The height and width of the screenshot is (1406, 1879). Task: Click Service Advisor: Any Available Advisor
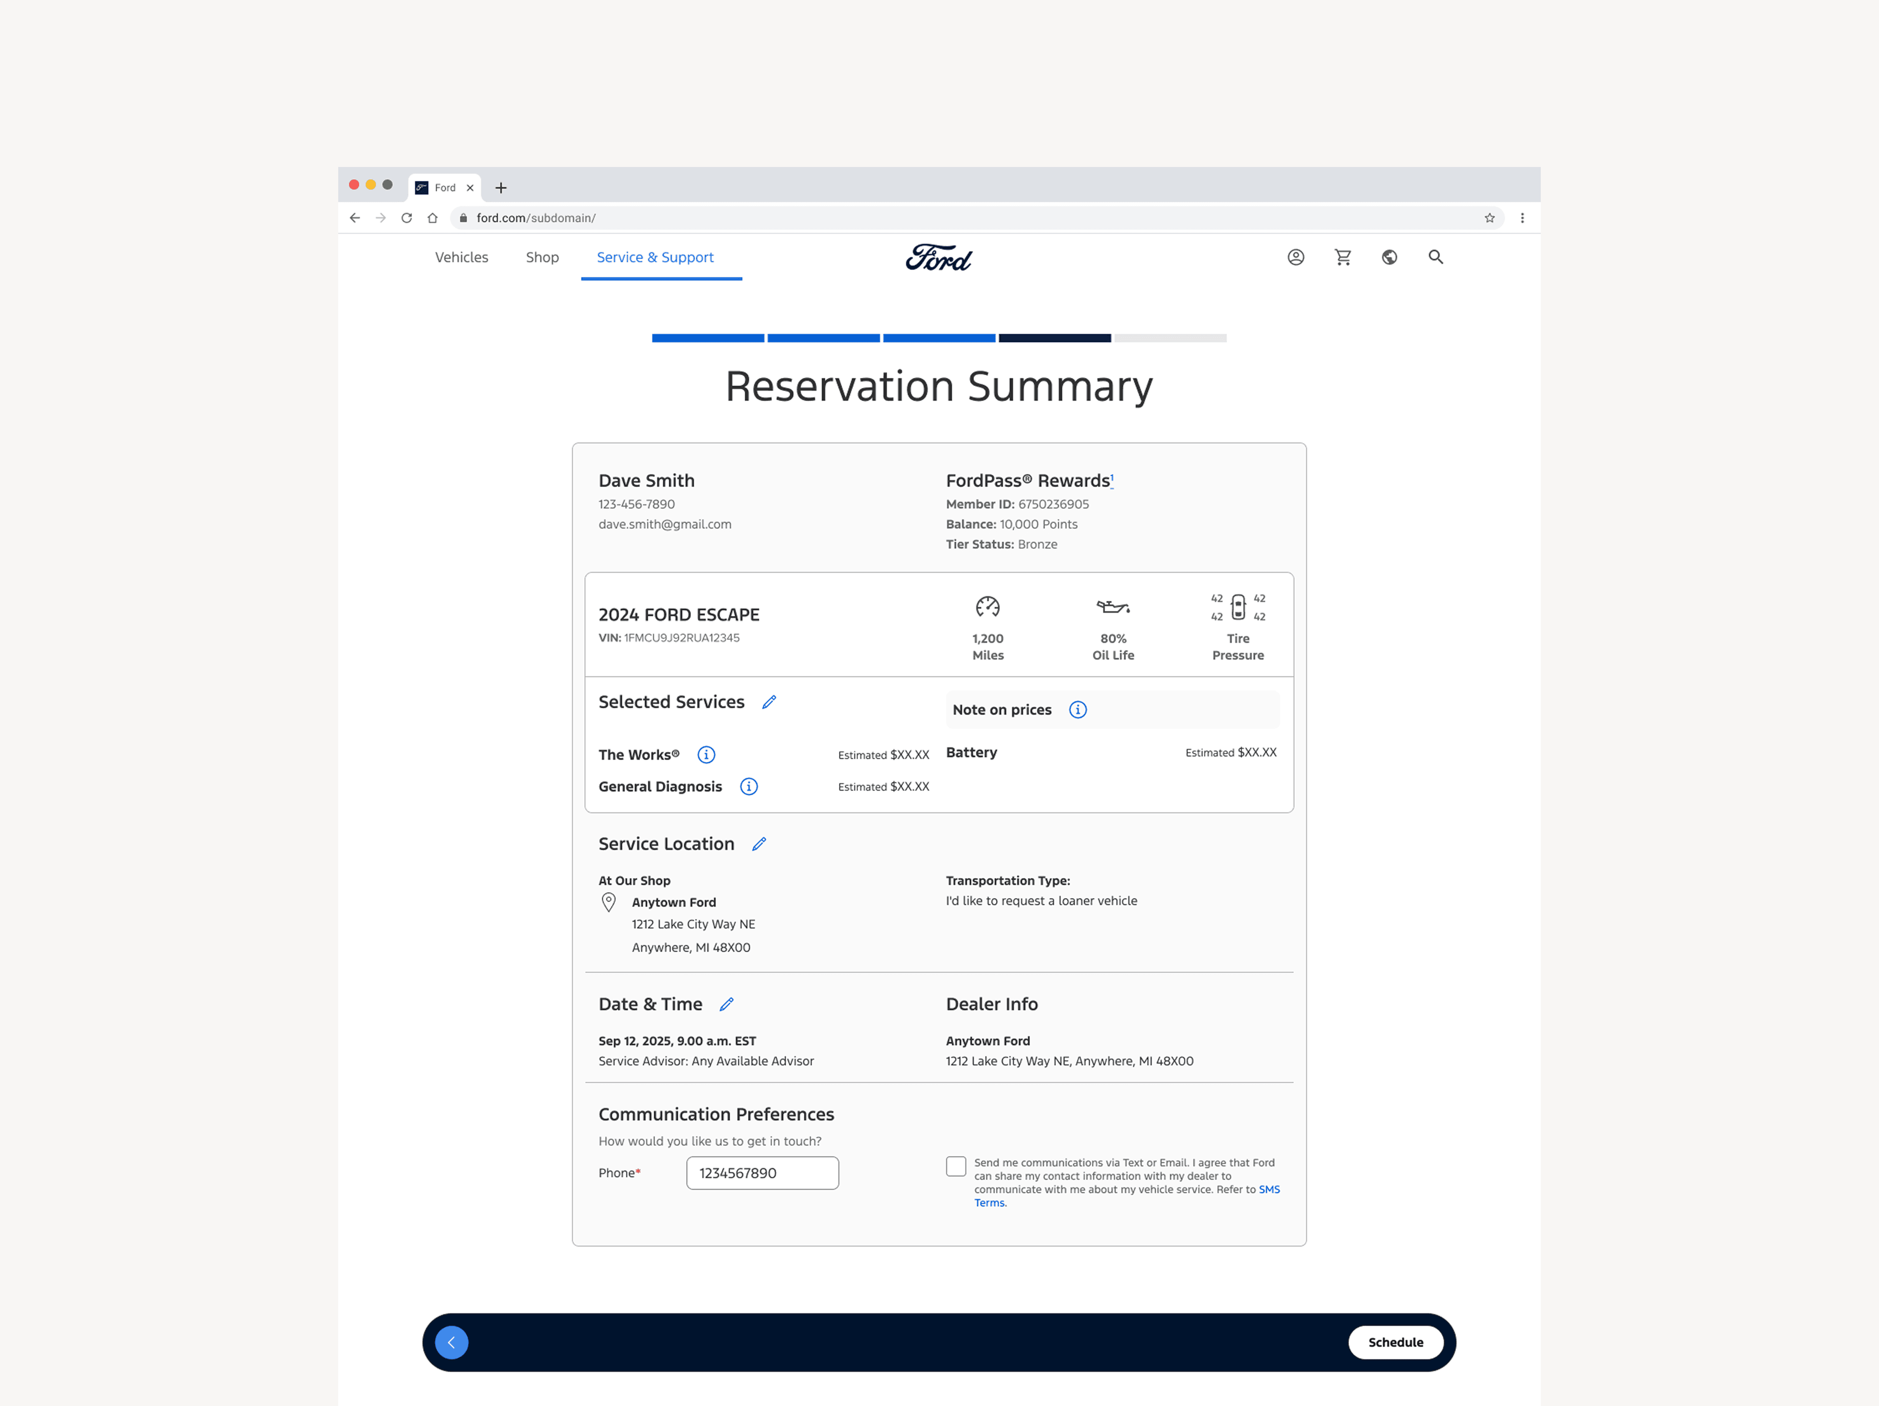[x=706, y=1061]
